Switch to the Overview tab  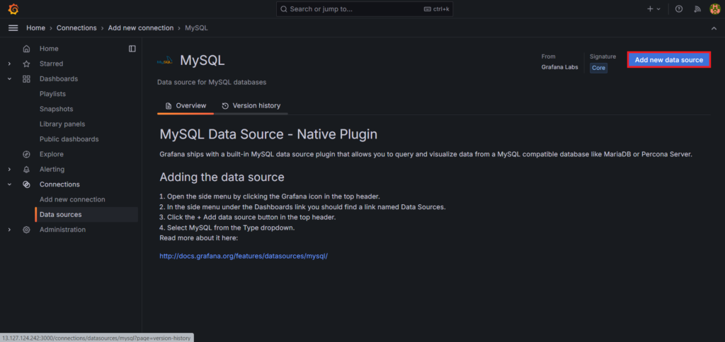point(185,106)
